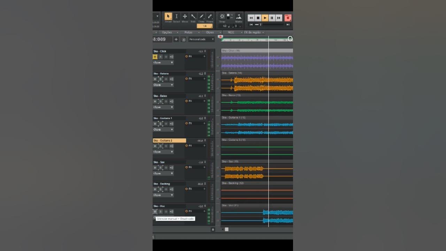Add effect to Ska - Sax FX bin

[x=205, y=167]
